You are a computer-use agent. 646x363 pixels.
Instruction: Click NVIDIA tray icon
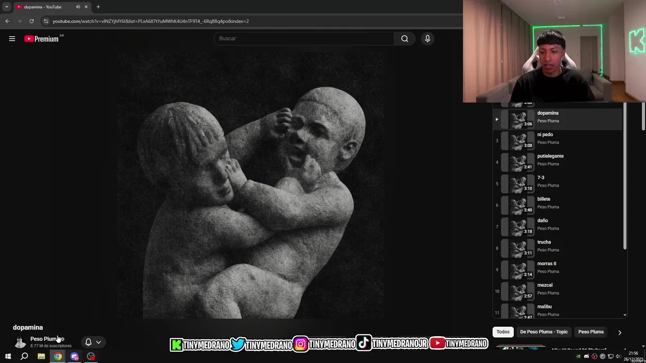(578, 356)
